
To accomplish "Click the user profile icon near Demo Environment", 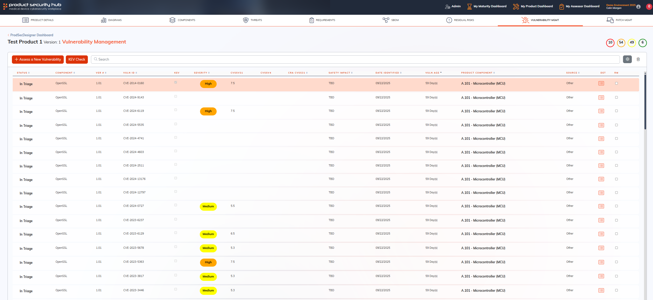I will point(638,7).
